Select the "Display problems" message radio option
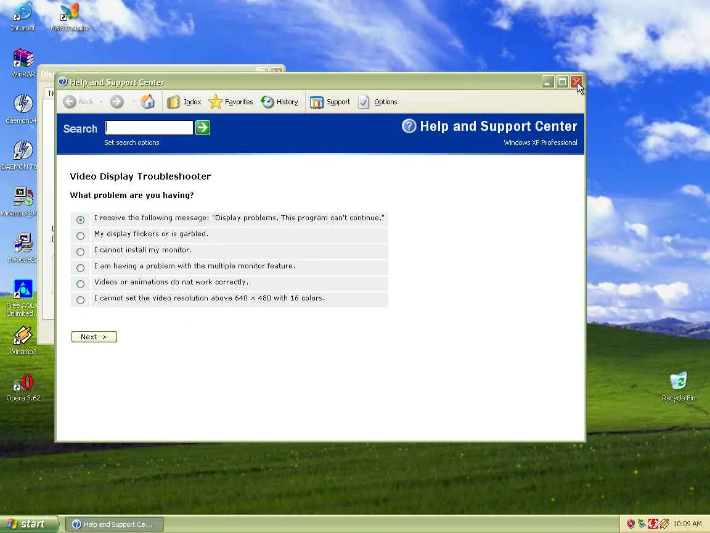 click(80, 220)
